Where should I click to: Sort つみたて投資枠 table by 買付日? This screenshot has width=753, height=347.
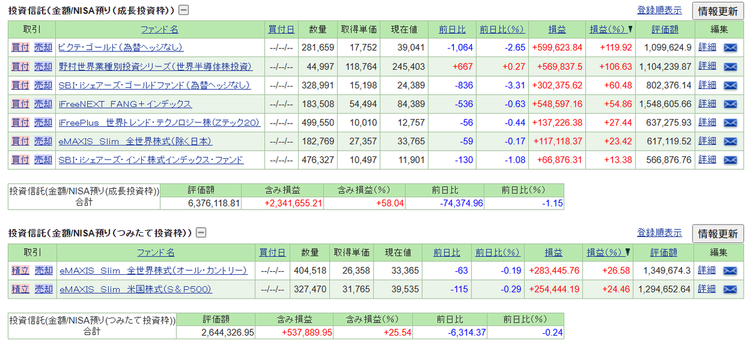click(x=272, y=252)
